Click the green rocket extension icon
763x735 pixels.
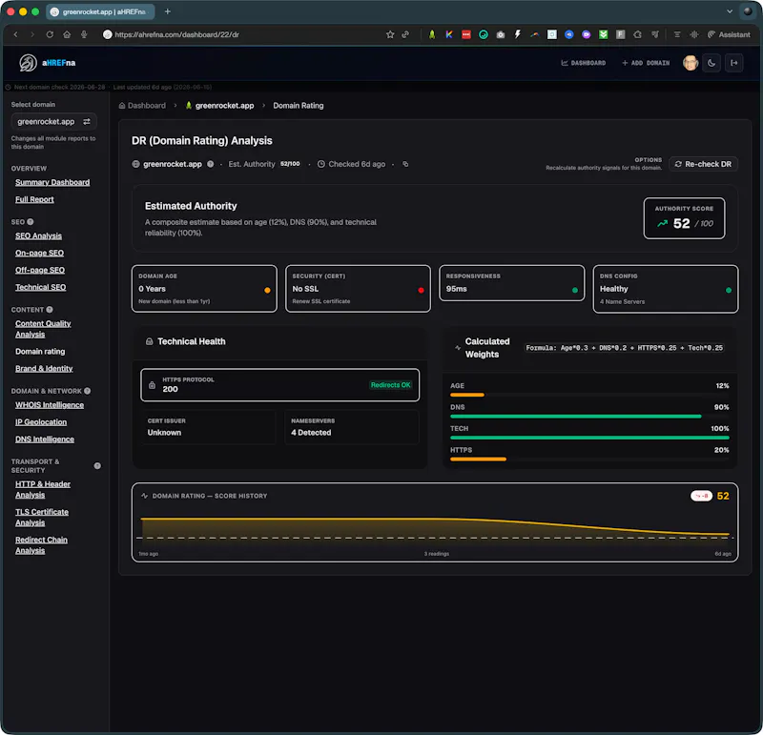(432, 34)
